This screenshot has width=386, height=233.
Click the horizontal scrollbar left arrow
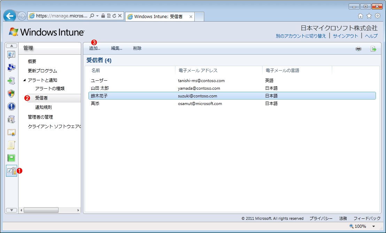click(21, 210)
